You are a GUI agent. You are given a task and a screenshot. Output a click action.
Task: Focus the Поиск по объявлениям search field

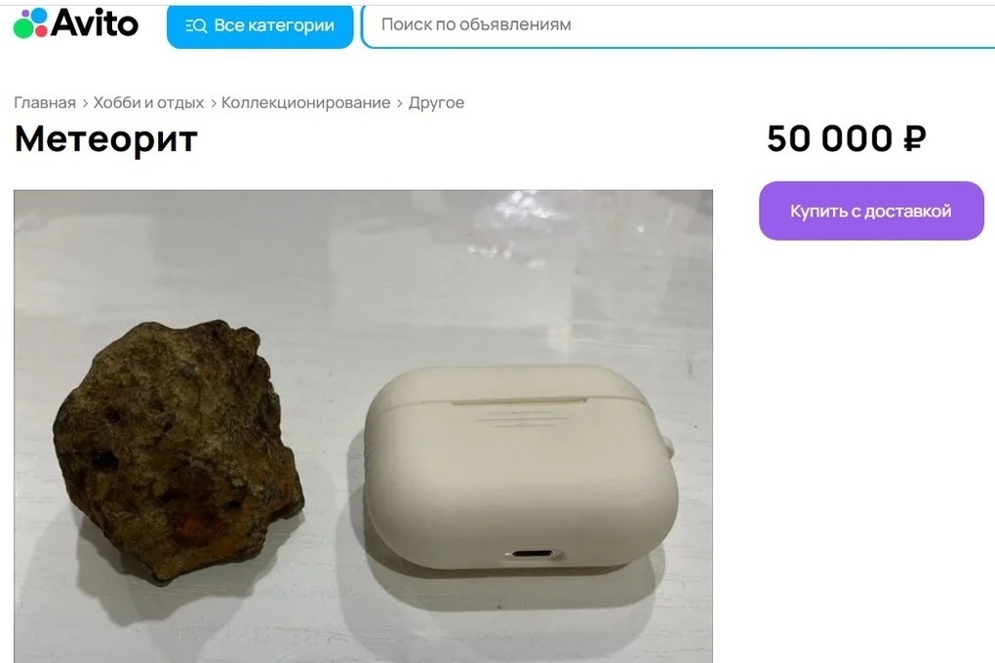click(678, 25)
